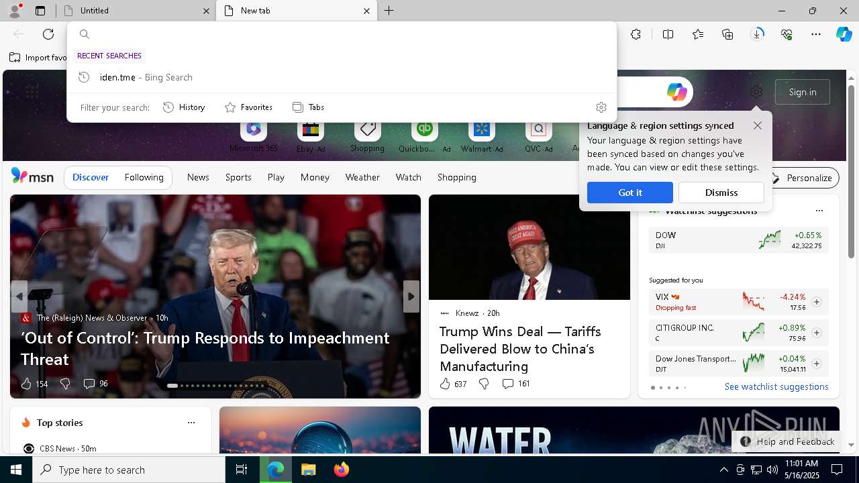Screen dimensions: 859x483
Task: Refresh the page with the reload icon
Action: (x=48, y=34)
